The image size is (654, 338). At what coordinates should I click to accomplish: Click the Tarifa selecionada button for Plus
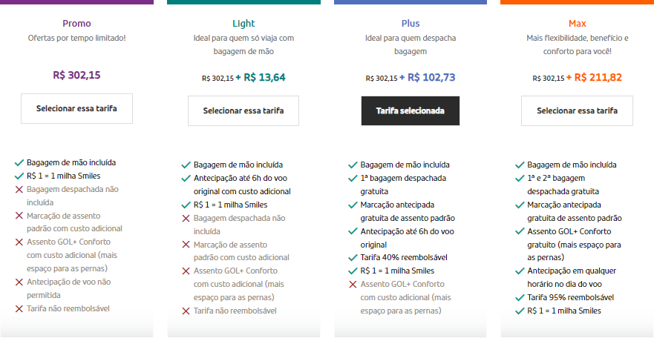[x=411, y=110]
